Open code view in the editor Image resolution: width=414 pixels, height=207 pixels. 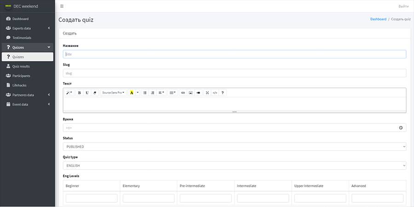click(x=215, y=92)
